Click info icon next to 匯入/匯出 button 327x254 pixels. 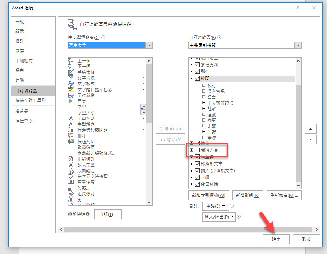click(239, 217)
